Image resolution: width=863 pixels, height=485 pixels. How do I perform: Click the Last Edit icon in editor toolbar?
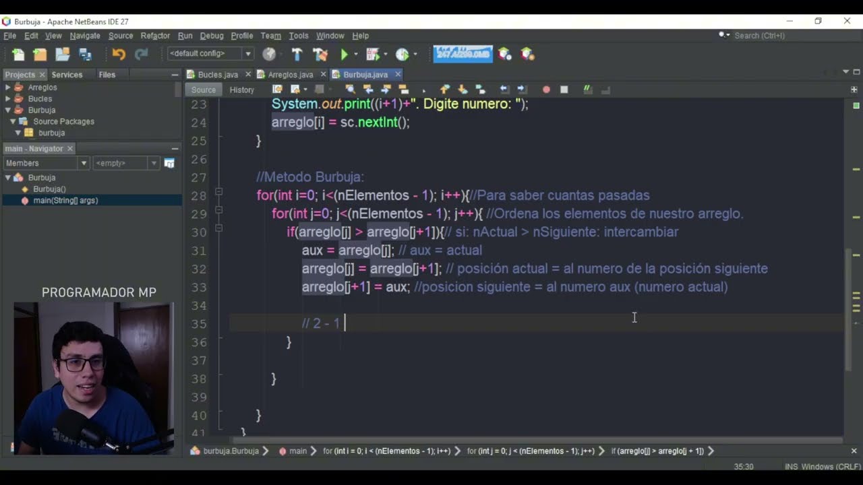click(x=277, y=90)
